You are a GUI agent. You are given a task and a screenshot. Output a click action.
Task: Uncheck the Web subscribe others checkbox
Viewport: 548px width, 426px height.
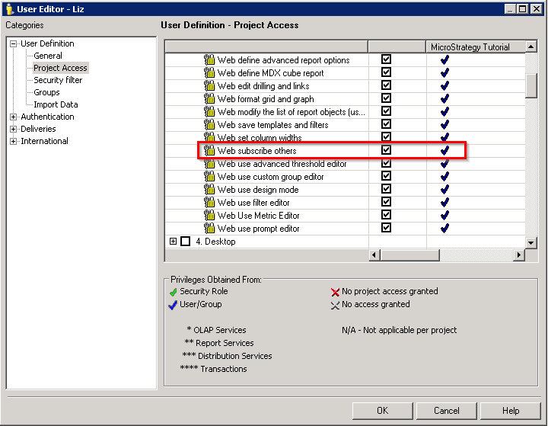(x=386, y=150)
